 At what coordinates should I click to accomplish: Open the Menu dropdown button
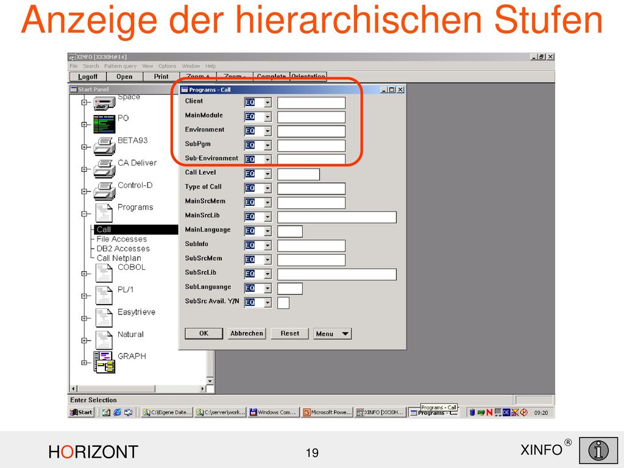[x=332, y=334]
